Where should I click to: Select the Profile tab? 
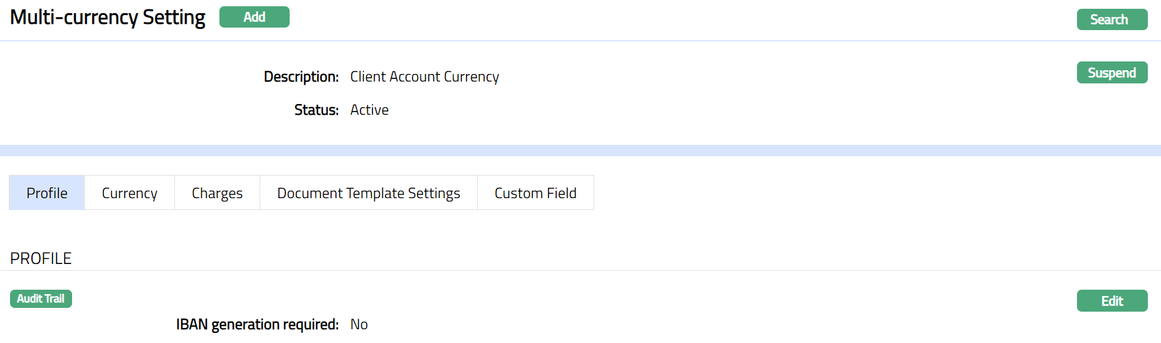click(47, 193)
